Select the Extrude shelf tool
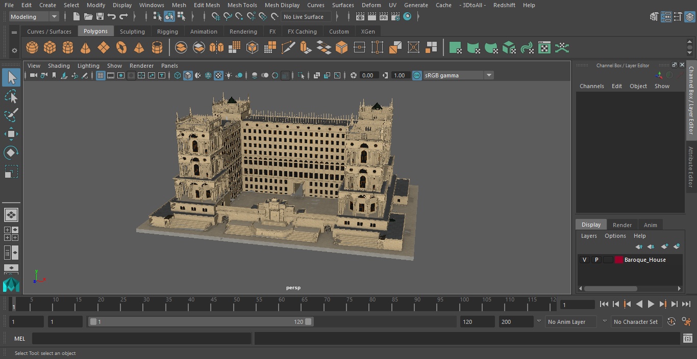The width and height of the screenshot is (697, 359). [x=306, y=48]
